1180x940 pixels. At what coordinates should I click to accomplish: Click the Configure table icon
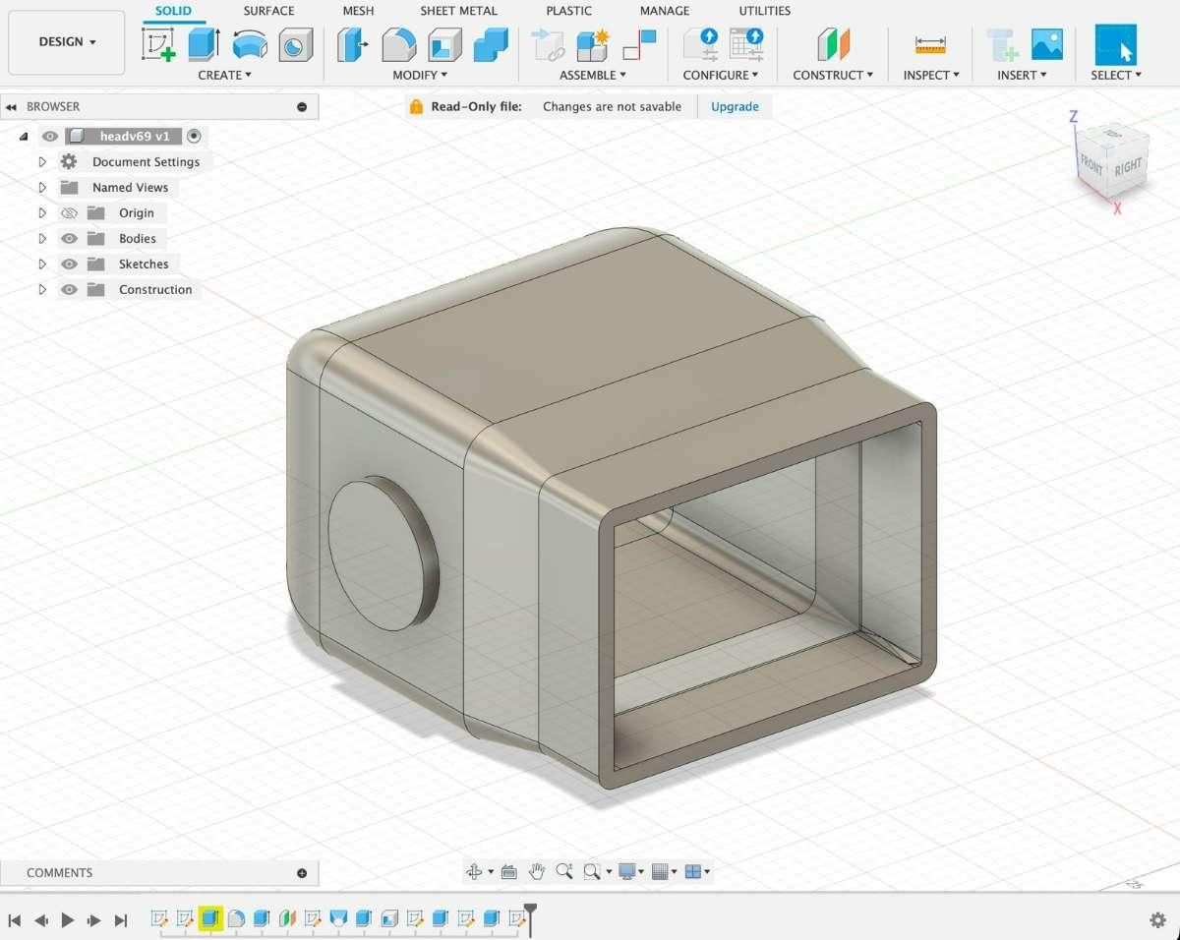click(747, 44)
